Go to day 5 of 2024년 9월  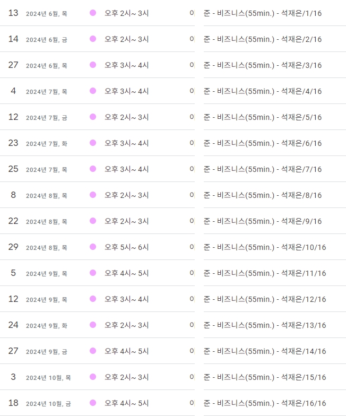[x=13, y=273]
